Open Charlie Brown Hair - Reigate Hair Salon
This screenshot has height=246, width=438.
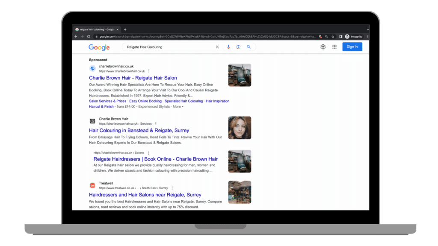tap(133, 78)
